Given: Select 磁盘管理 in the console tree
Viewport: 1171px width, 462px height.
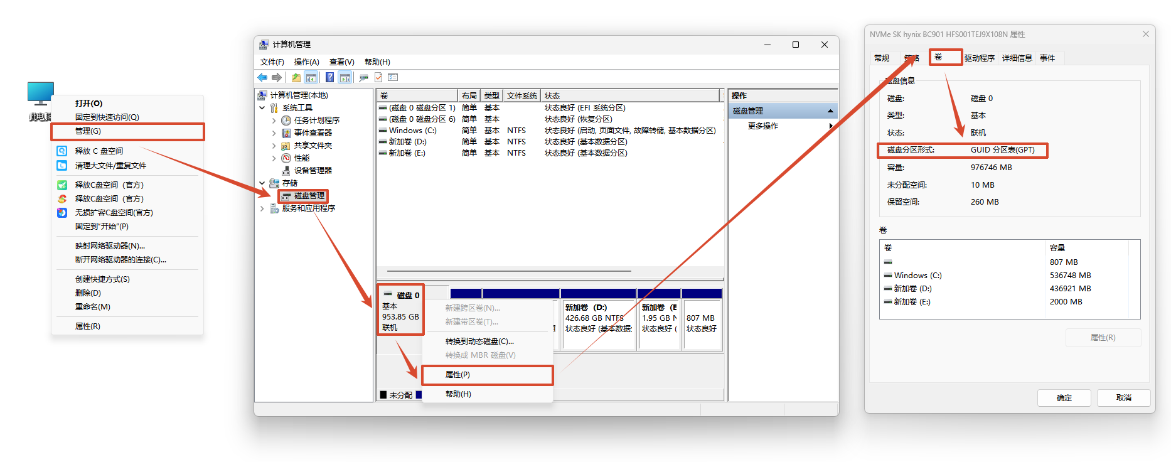Looking at the screenshot, I should (304, 196).
